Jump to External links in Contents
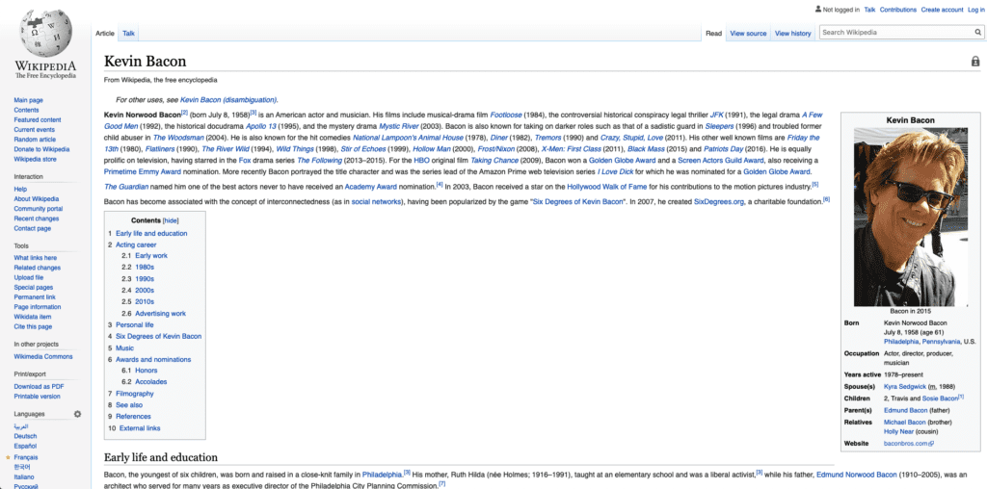The height and width of the screenshot is (489, 987). coord(140,428)
